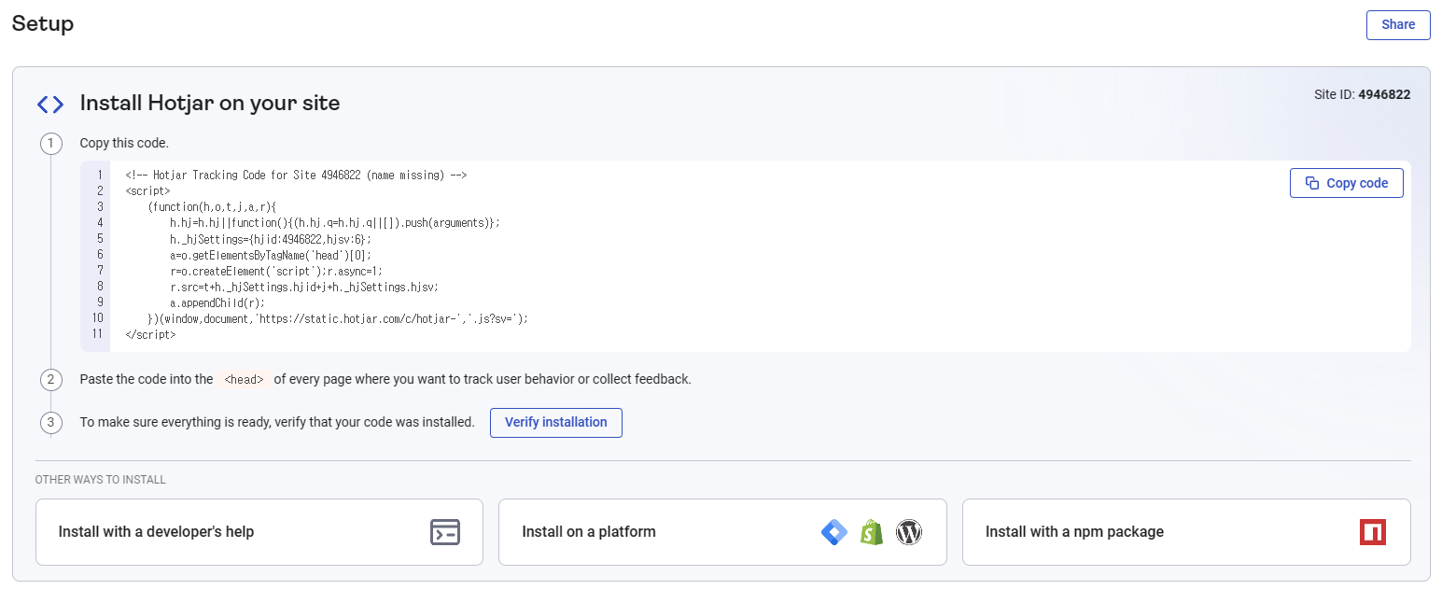
Task: Click the Site ID 4946822 text
Action: (x=1362, y=94)
